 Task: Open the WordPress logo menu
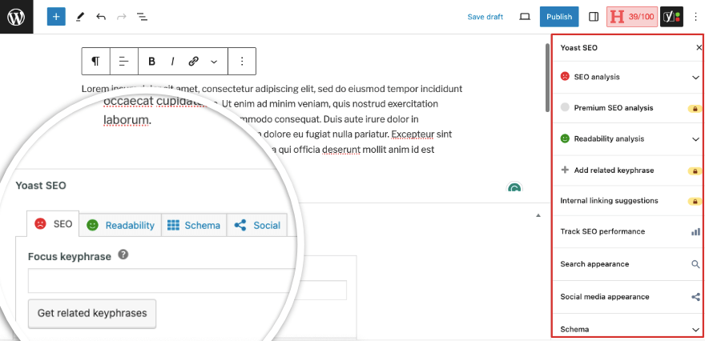coord(16,17)
